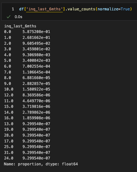
Task: Click the green execution success checkmark
Action: pyautogui.click(x=9, y=17)
